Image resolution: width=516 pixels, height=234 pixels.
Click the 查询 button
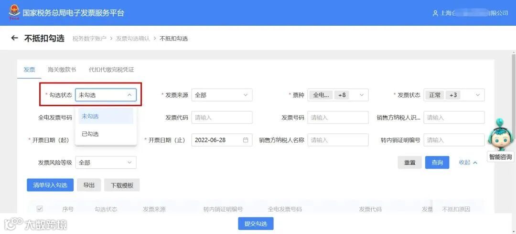click(437, 163)
